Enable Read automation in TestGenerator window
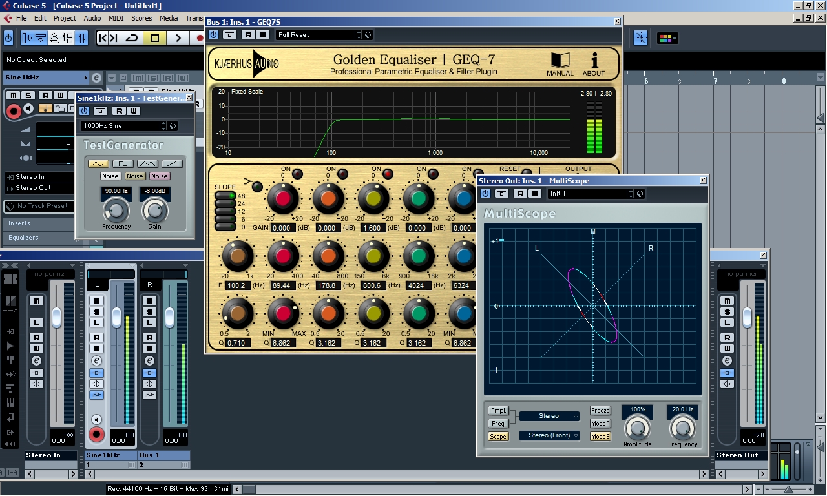Screen dimensions: 827x496 click(120, 111)
